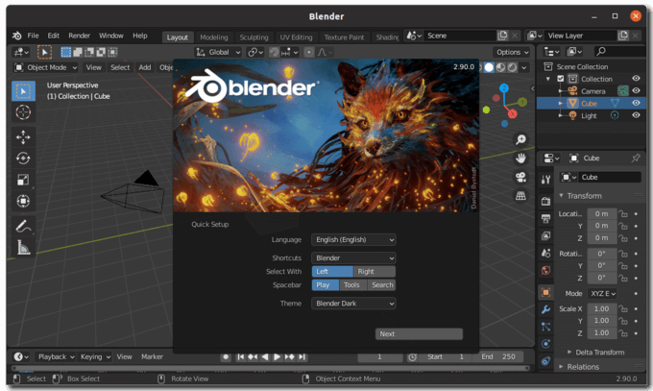This screenshot has height=391, width=653.
Task: Open the Scene properties tab
Action: pyautogui.click(x=545, y=253)
